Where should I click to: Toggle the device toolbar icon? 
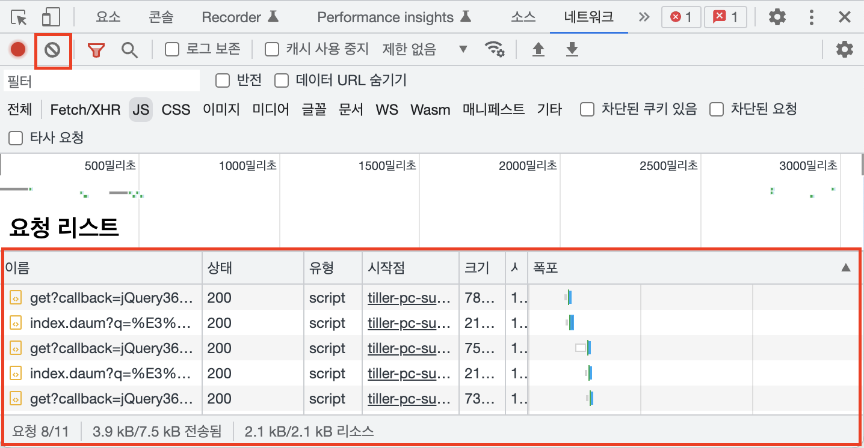click(51, 17)
